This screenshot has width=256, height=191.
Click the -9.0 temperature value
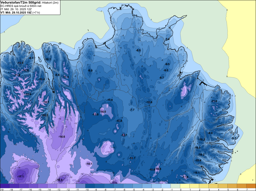(x=166, y=70)
